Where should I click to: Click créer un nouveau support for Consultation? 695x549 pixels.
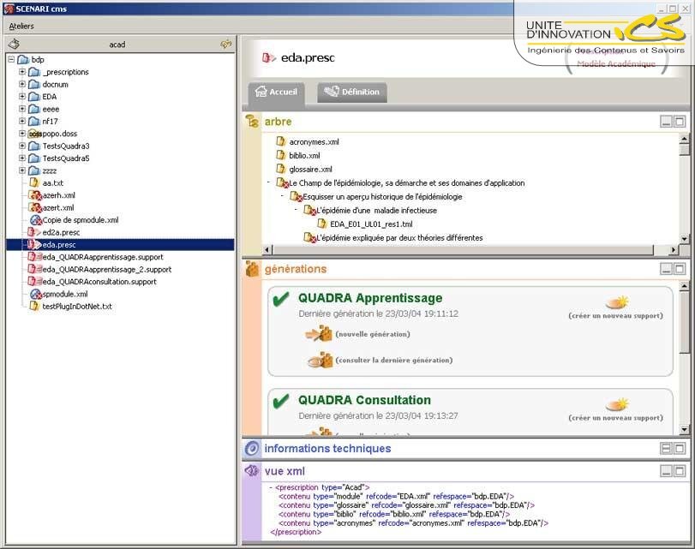pos(615,418)
